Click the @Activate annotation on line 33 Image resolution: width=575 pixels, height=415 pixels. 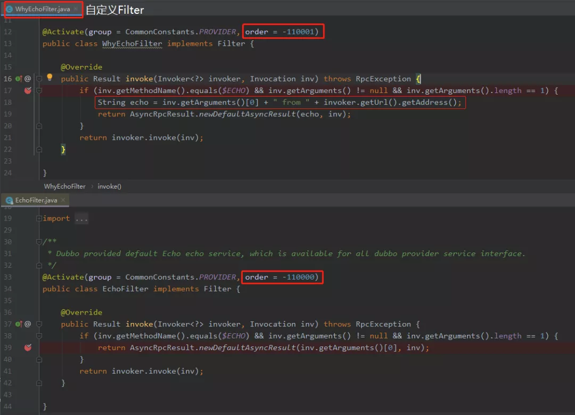(63, 277)
